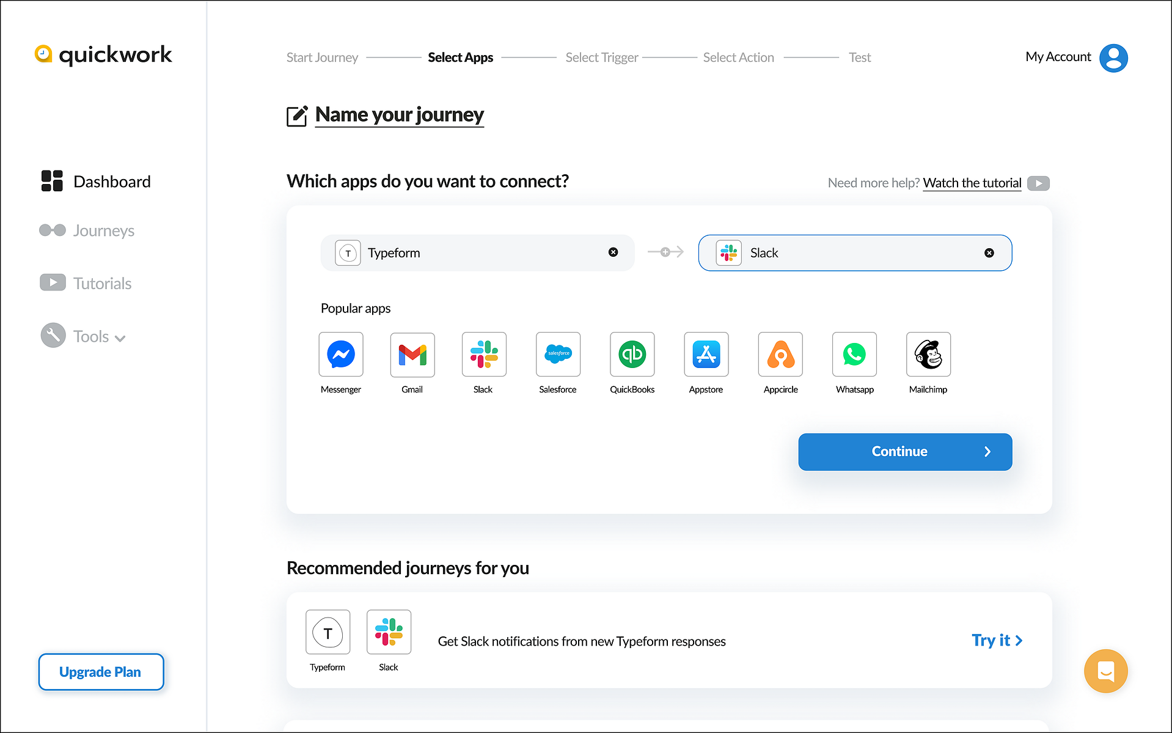1172x733 pixels.
Task: Click the edit journey name pencil icon
Action: [297, 116]
